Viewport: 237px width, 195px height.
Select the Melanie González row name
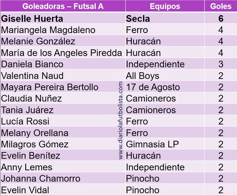38,41
